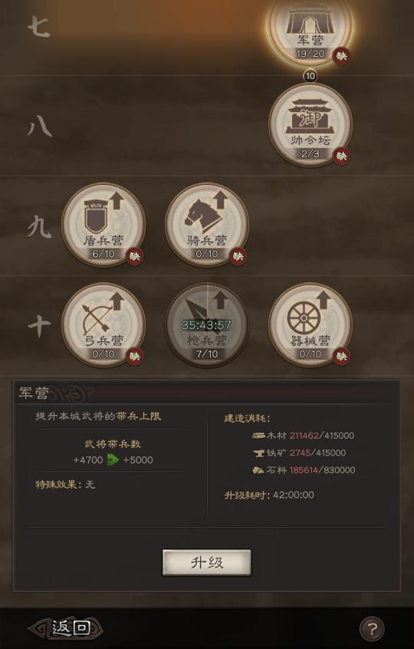
Task: Go back with the 返回 button
Action: point(65,629)
